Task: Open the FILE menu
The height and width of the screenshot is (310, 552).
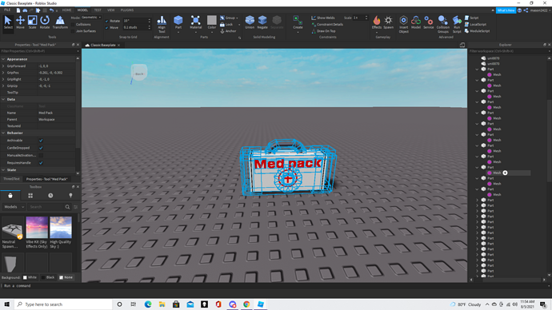Action: [x=7, y=10]
